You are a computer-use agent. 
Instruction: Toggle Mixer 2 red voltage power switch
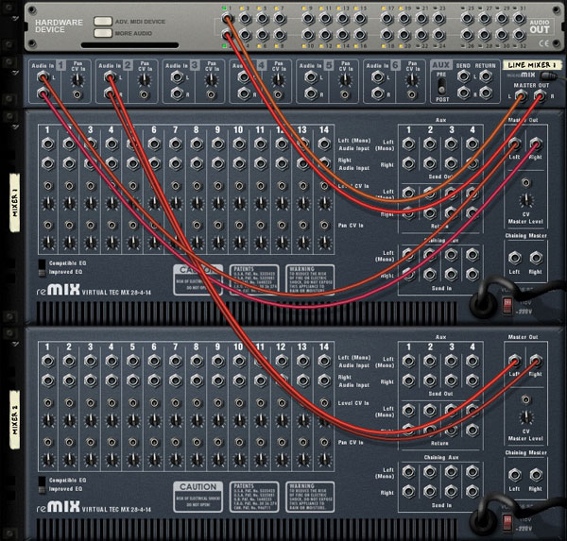pyautogui.click(x=507, y=522)
